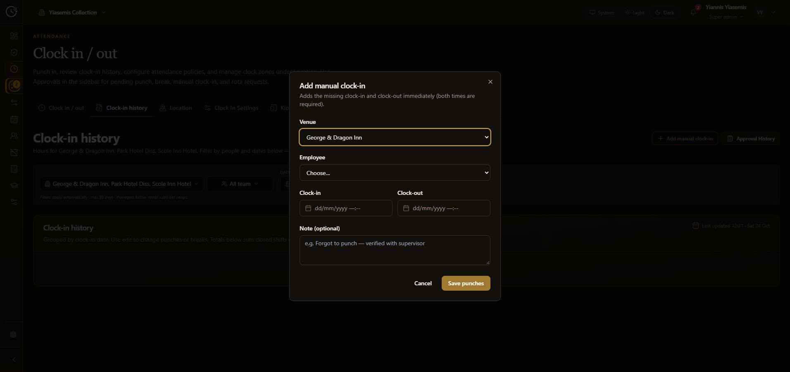This screenshot has height=372, width=790.
Task: Switch theme to Dark
Action: click(664, 12)
